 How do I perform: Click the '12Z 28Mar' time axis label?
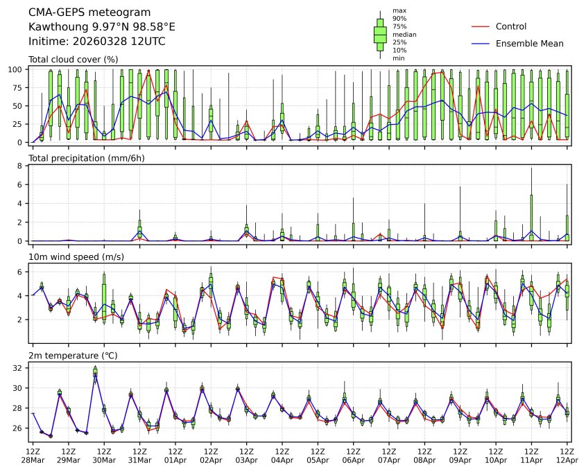(x=33, y=455)
